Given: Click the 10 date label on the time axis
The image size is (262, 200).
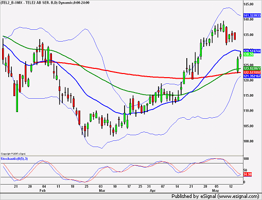Looking at the screenshot, I should tap(115, 187).
